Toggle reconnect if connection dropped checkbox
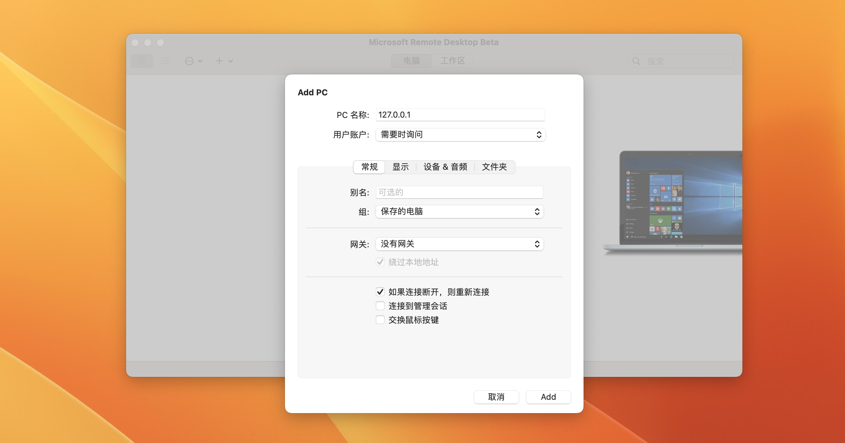Image resolution: width=845 pixels, height=443 pixels. click(x=380, y=292)
